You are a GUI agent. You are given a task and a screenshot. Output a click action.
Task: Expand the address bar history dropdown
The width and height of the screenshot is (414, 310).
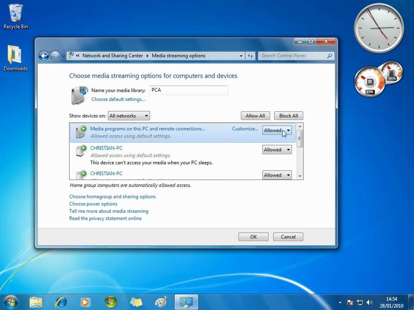click(241, 56)
